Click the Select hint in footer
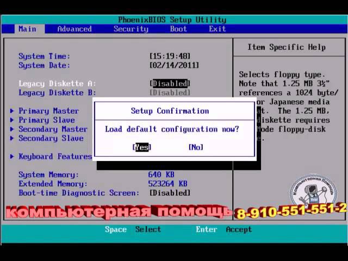 tap(148, 229)
